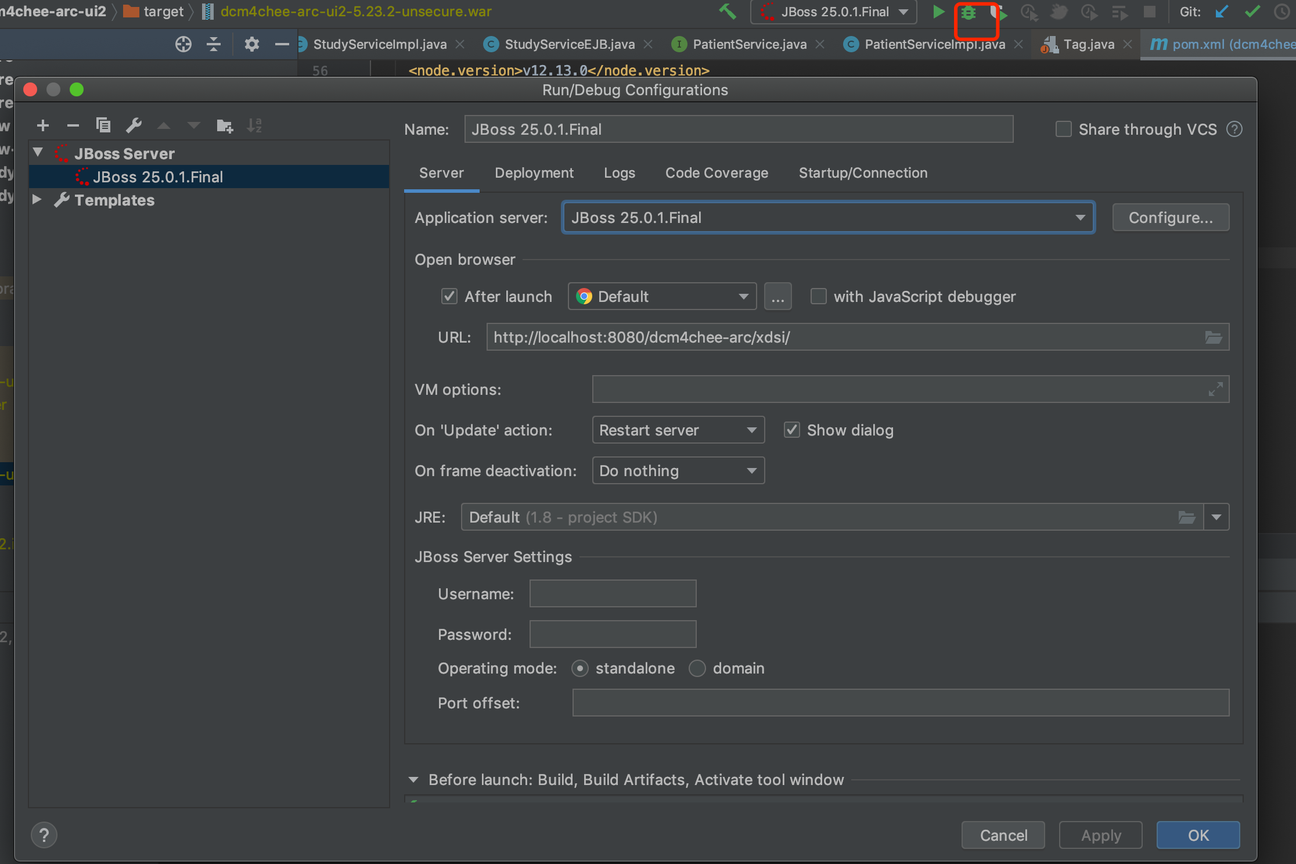Select domain operating mode
1296x864 pixels.
[x=697, y=668]
